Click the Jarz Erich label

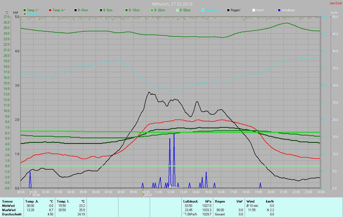[x=335, y=3]
